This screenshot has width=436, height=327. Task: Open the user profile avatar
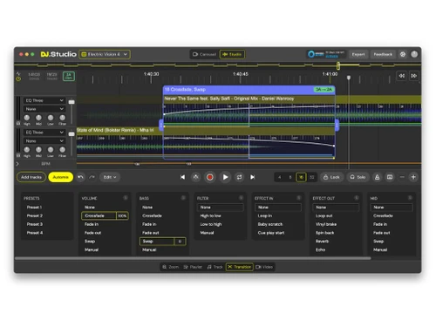point(414,54)
